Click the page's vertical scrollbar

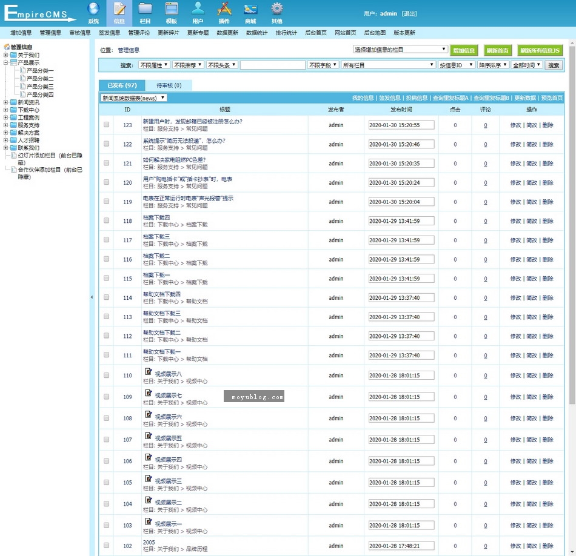[x=572, y=242]
